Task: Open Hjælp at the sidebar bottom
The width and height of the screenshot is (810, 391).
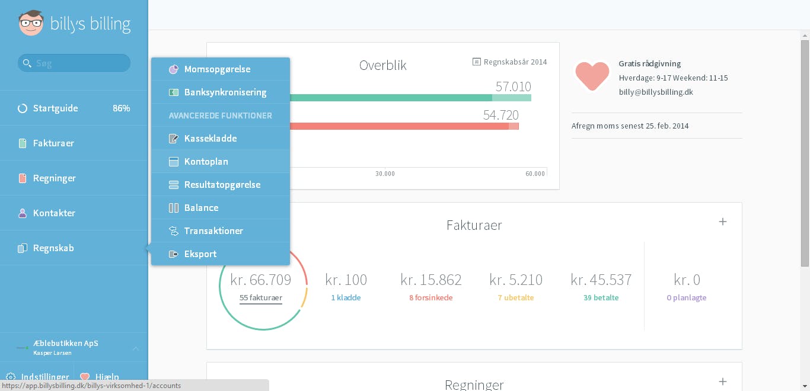Action: (100, 377)
